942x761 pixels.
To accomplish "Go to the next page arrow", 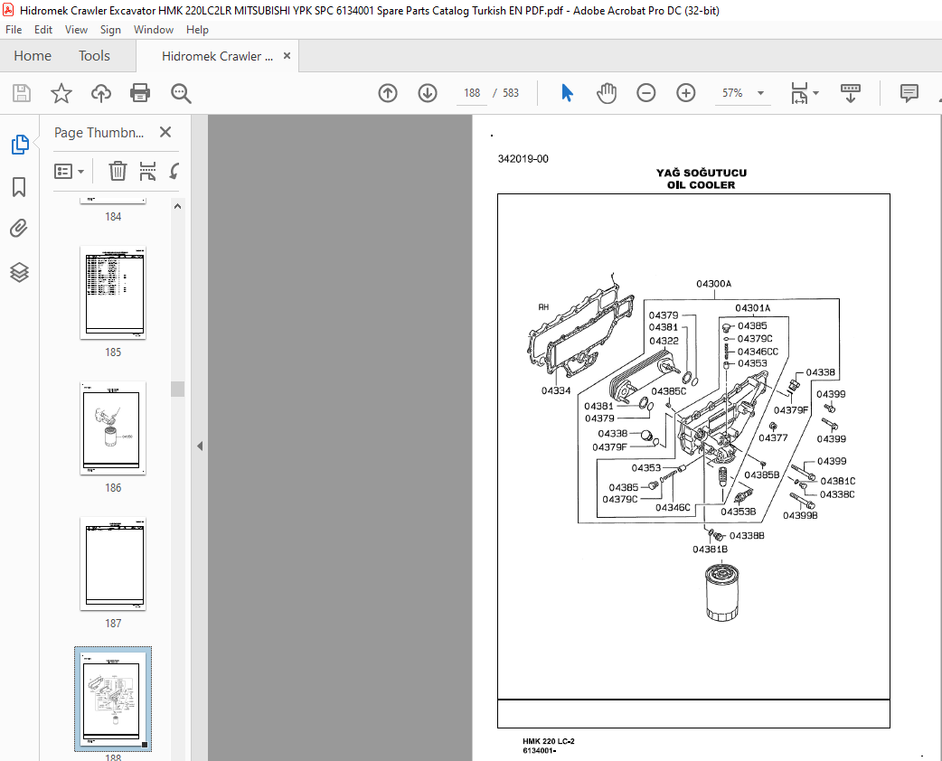I will tap(428, 93).
